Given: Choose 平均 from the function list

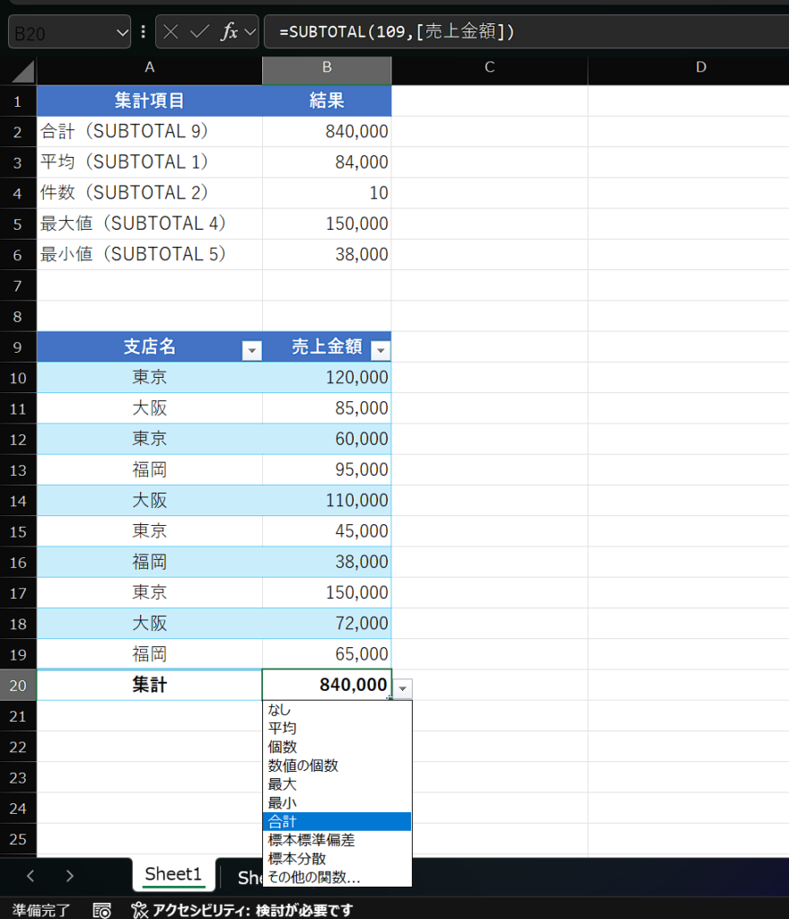Looking at the screenshot, I should (283, 728).
